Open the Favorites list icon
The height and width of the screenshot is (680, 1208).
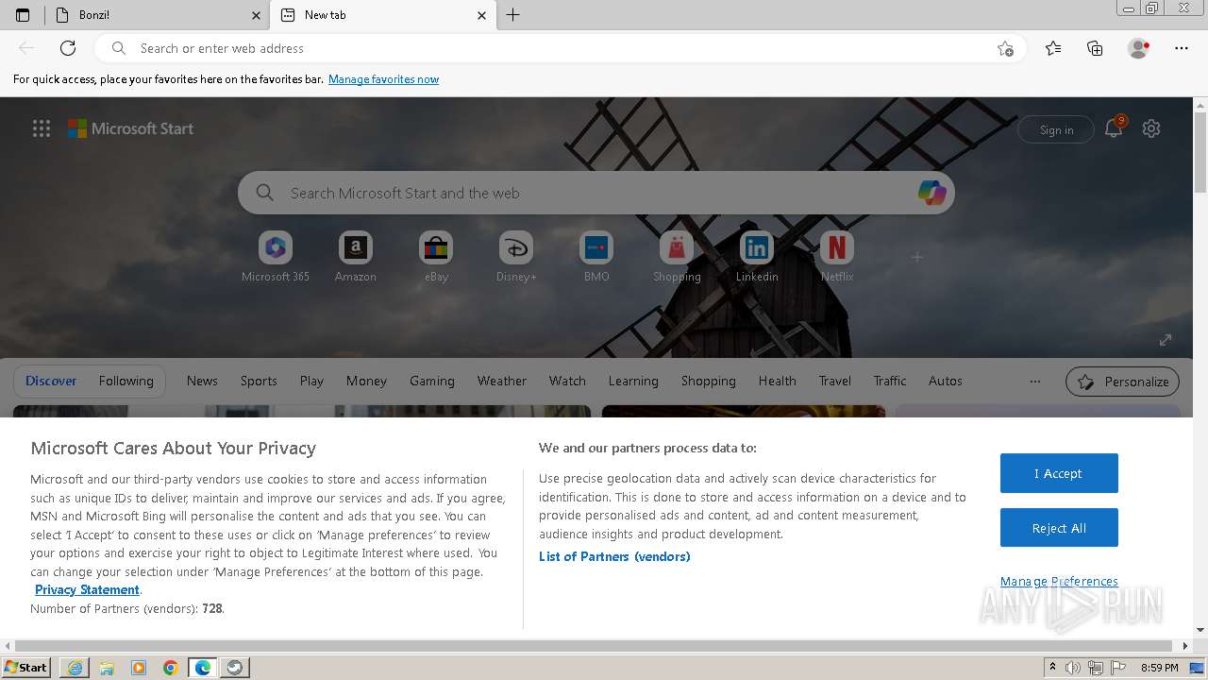pyautogui.click(x=1053, y=48)
